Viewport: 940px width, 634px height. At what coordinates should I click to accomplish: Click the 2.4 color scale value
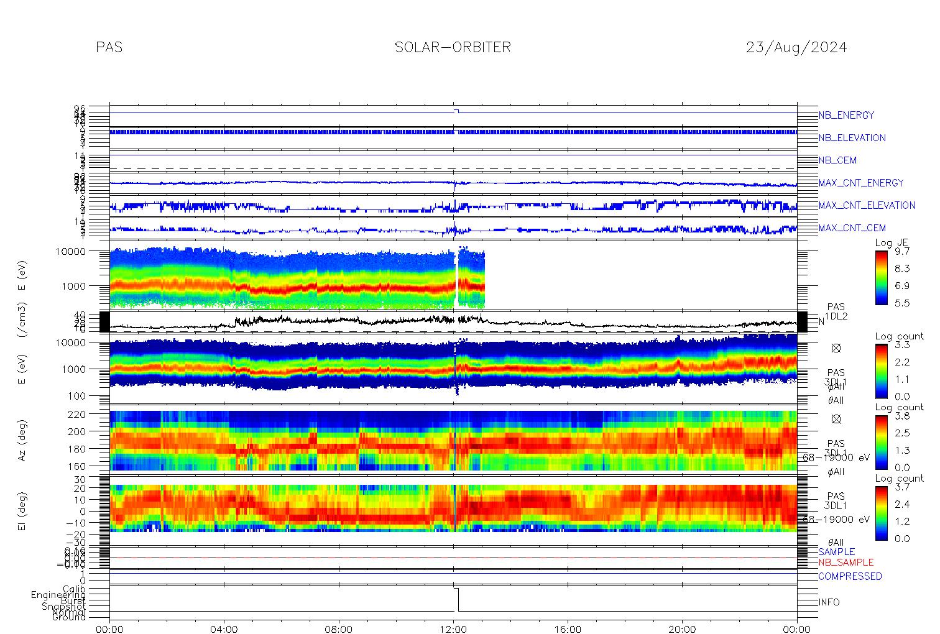point(902,504)
